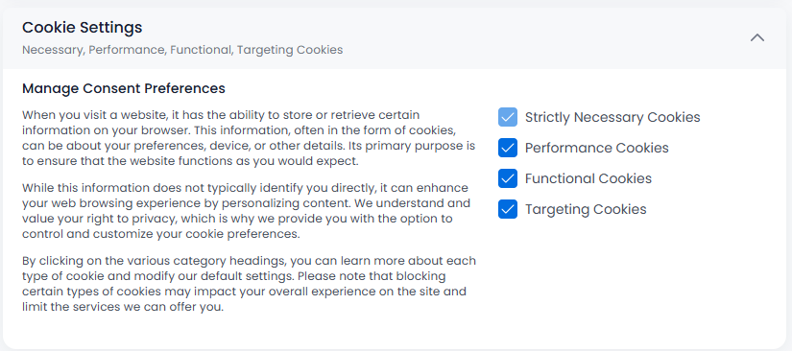Viewport: 792px width, 351px height.
Task: Click the white checkmark inside the Targeting Cookies box
Action: (x=508, y=209)
